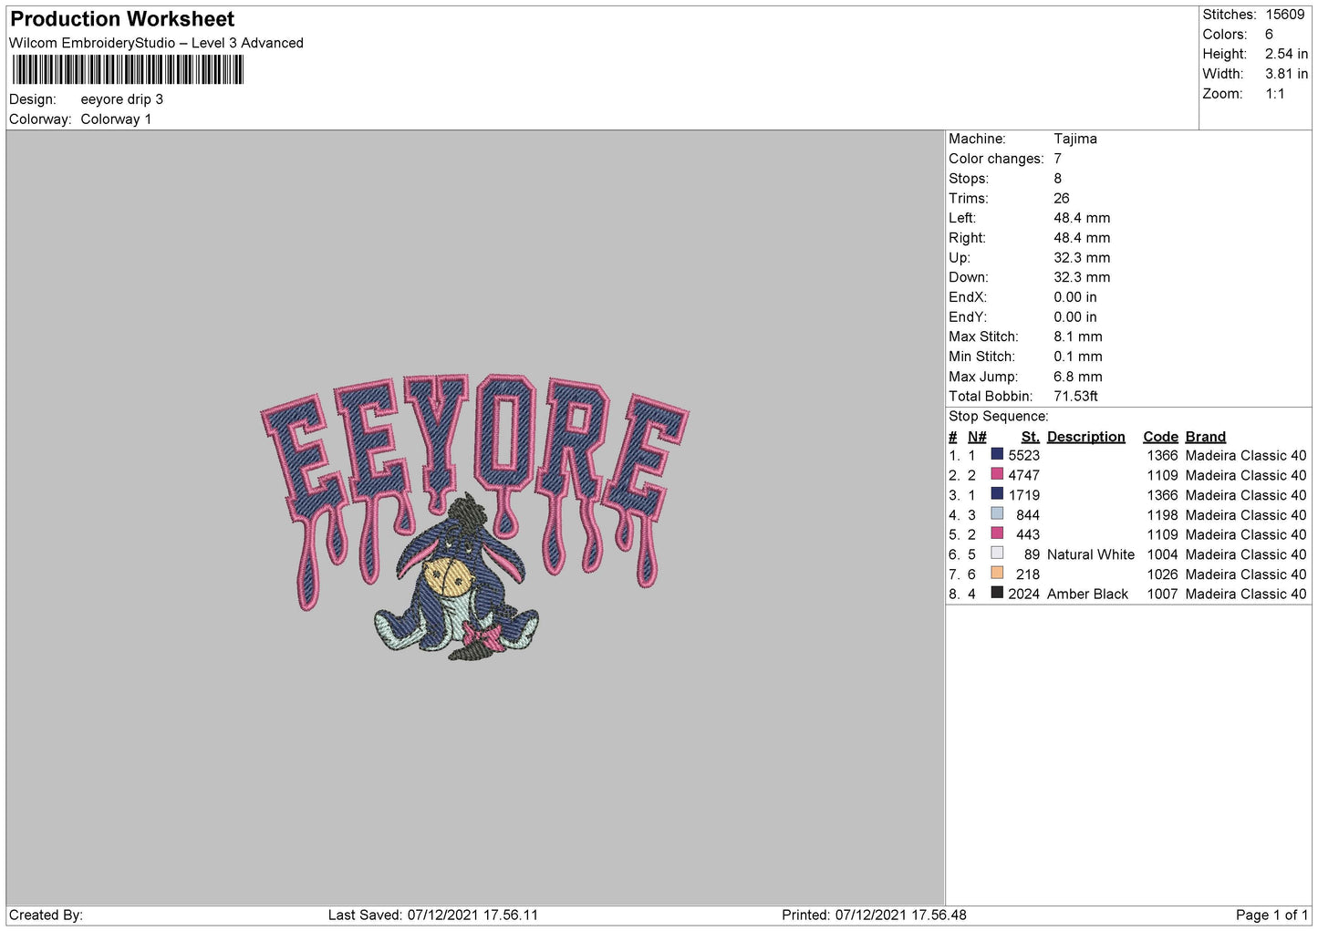The image size is (1318, 931).
Task: Click the Max Stitch value 8.1 mm
Action: point(1078,336)
